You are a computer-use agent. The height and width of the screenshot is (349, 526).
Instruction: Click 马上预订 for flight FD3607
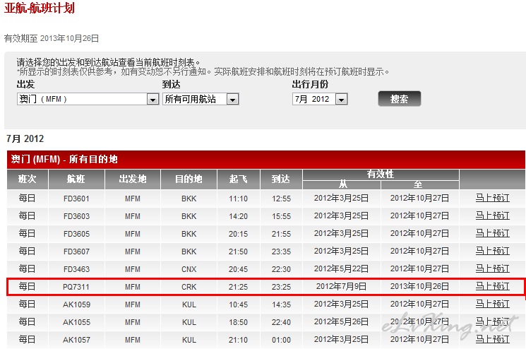click(492, 251)
